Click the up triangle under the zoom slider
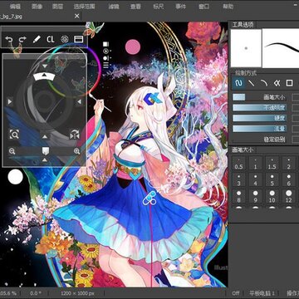This screenshot has width=299, height=299. (x=45, y=160)
